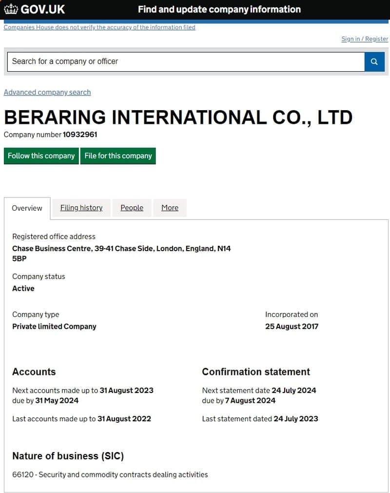390x493 pixels.
Task: Click the Confirmation statement heading
Action: (256, 372)
